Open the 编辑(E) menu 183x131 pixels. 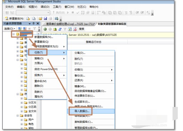tap(21, 7)
